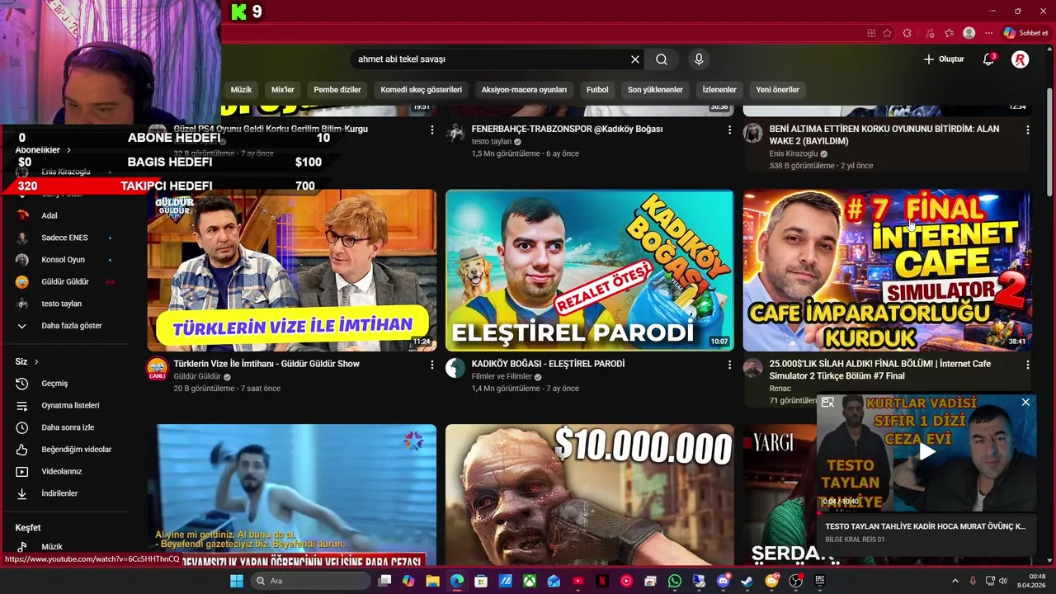The image size is (1056, 594).
Task: Click the Oluştur create button
Action: click(x=944, y=59)
